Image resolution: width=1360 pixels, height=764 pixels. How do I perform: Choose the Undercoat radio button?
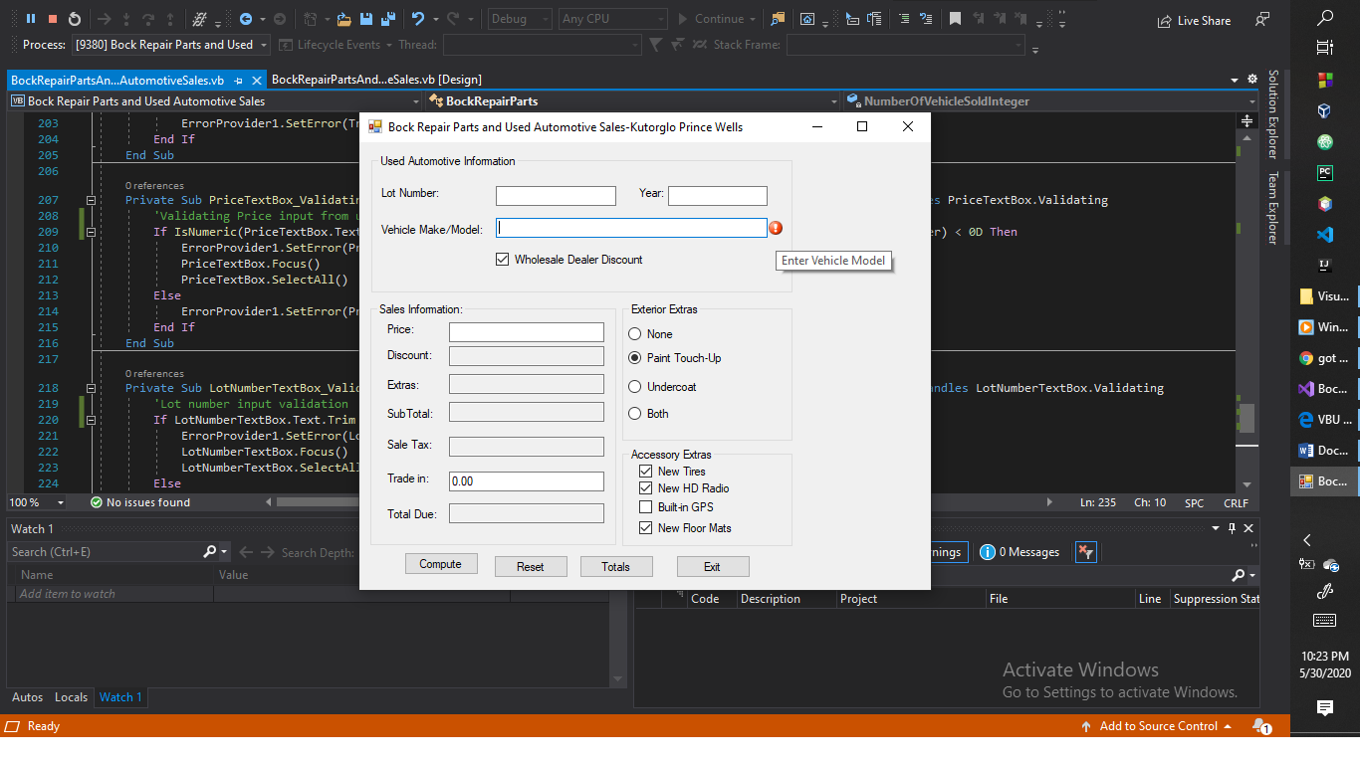(635, 387)
